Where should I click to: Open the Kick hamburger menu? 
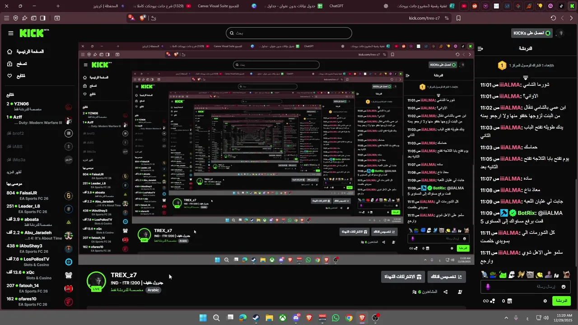11,33
